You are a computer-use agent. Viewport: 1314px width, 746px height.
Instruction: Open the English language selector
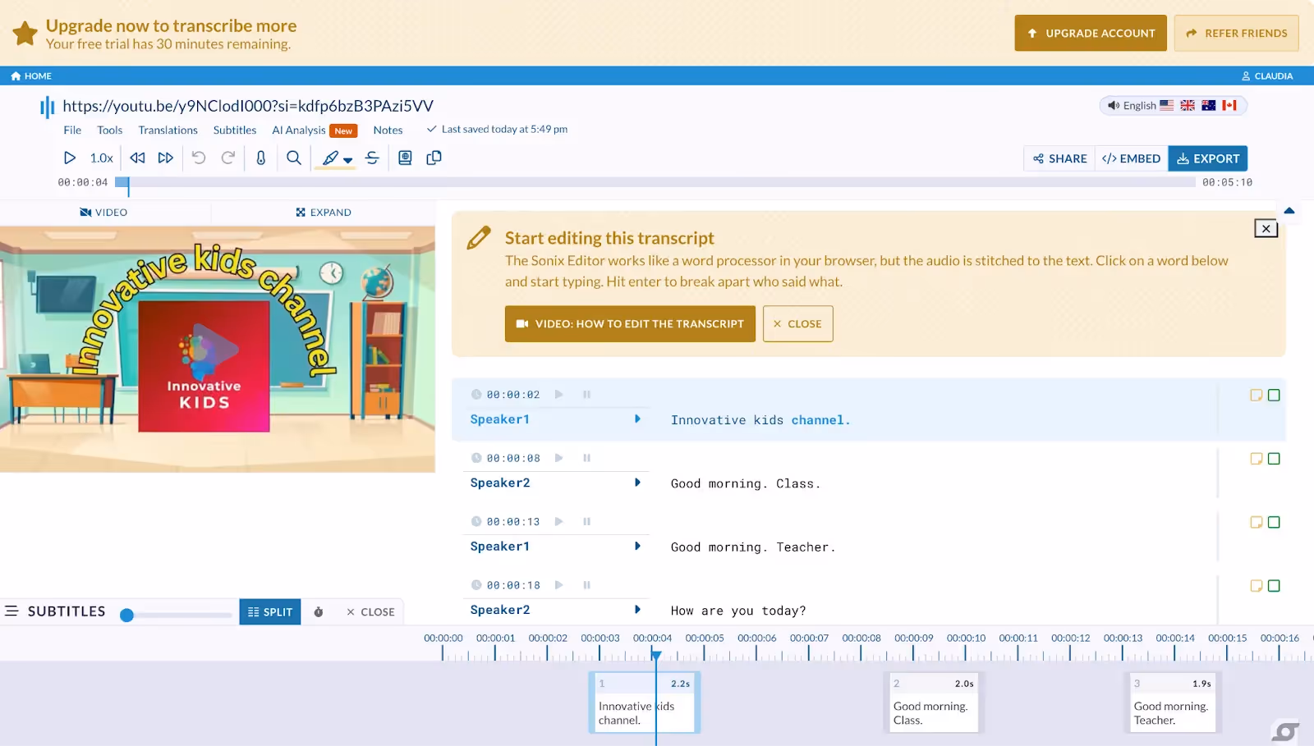coord(1173,105)
